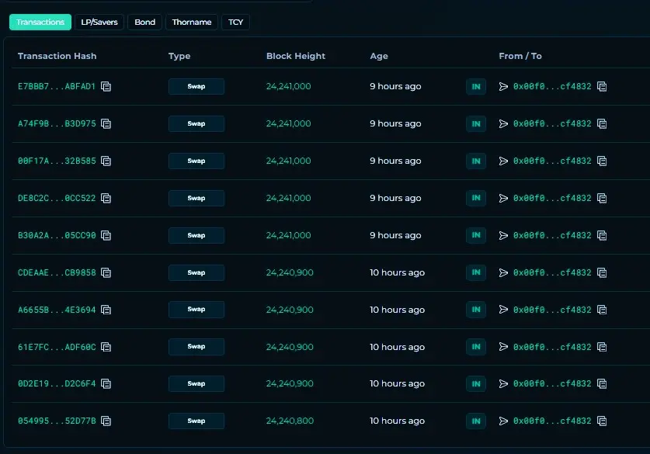
Task: Copy transaction hash A6655B...4E3694
Action: click(106, 310)
